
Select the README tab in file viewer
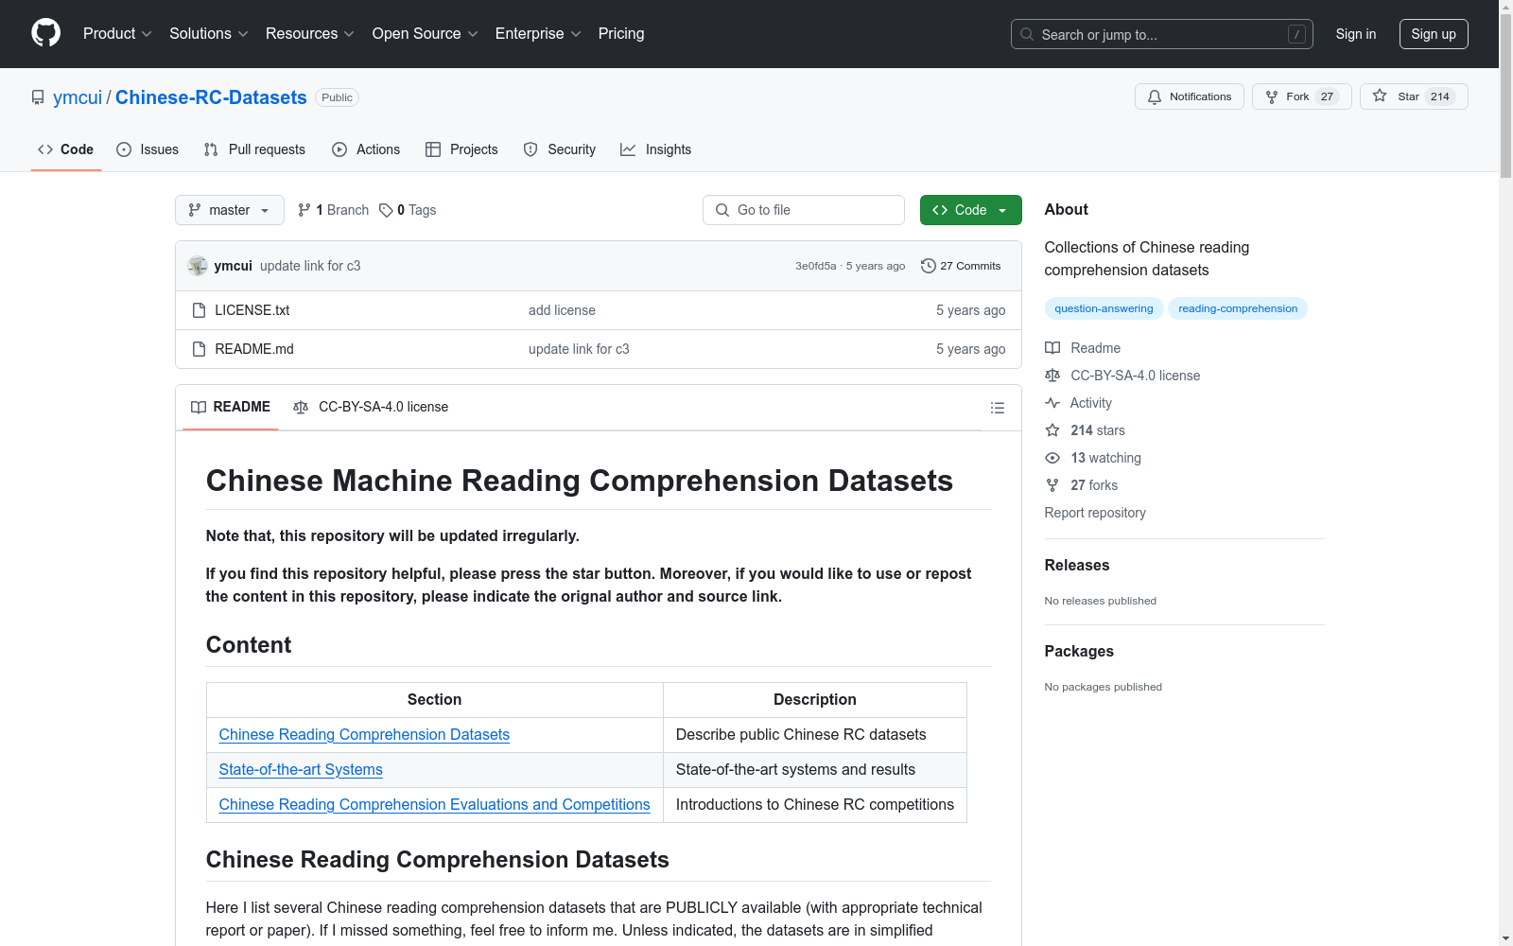click(231, 407)
